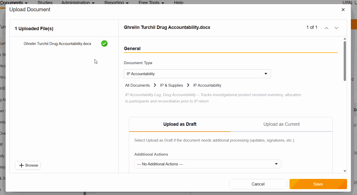Go to previous uploaded file arrow
Screen dimensions: 357x195
pos(326,28)
